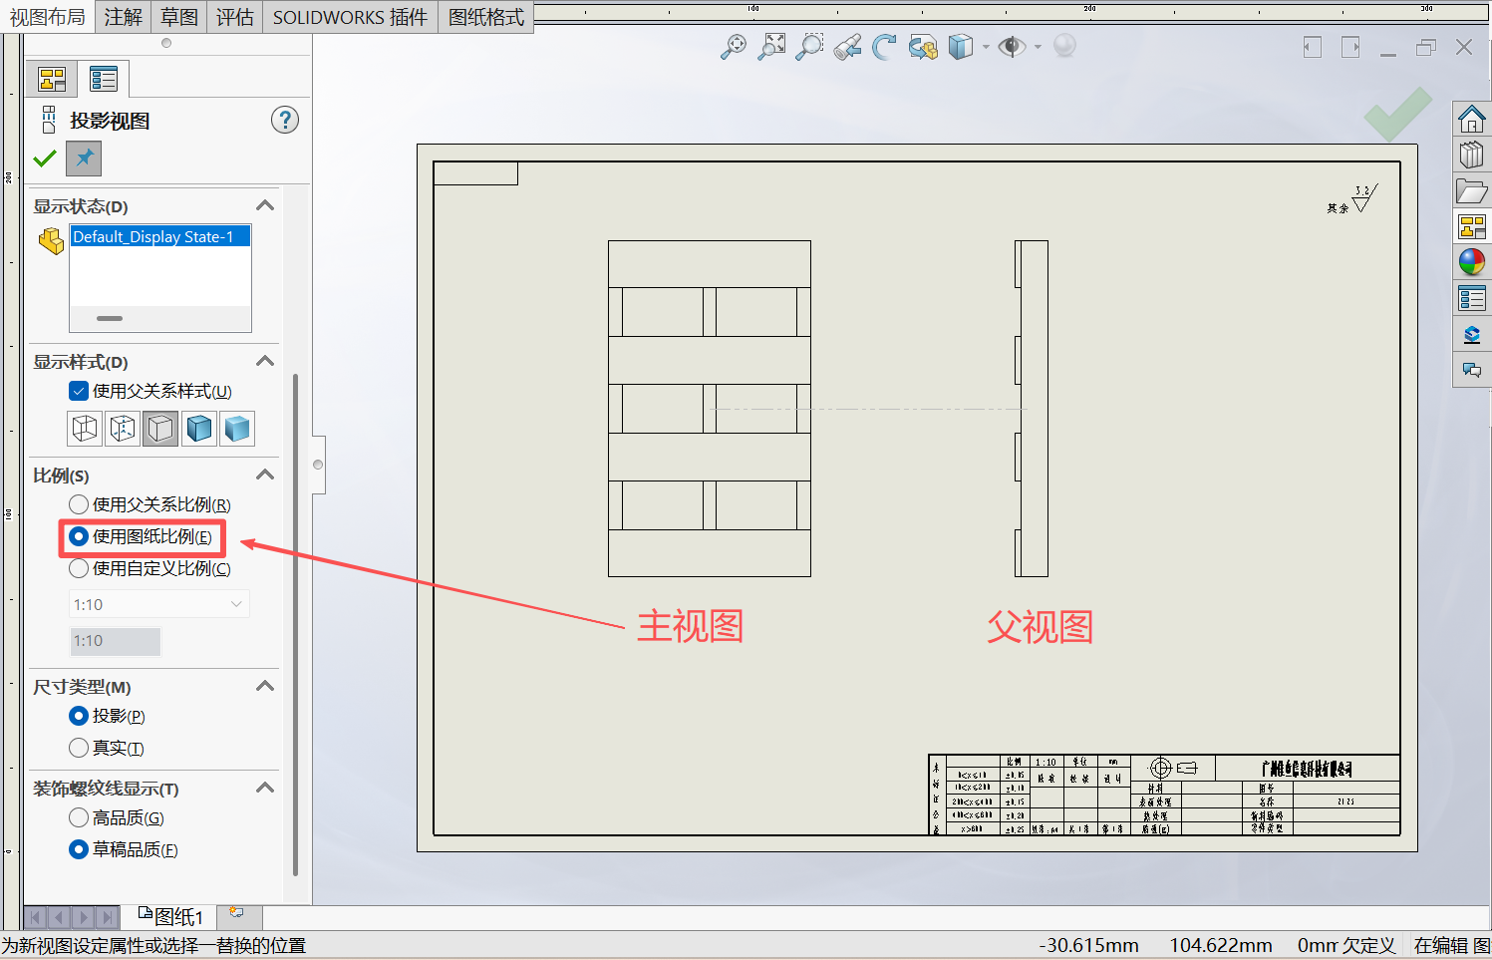Click the Rotate view icon

[x=884, y=47]
